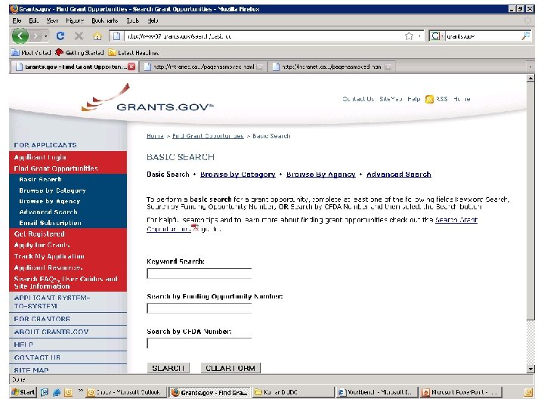Switch to Microsoft Outlook in the taskbar
This screenshot has height=408, width=544.
coord(126,392)
